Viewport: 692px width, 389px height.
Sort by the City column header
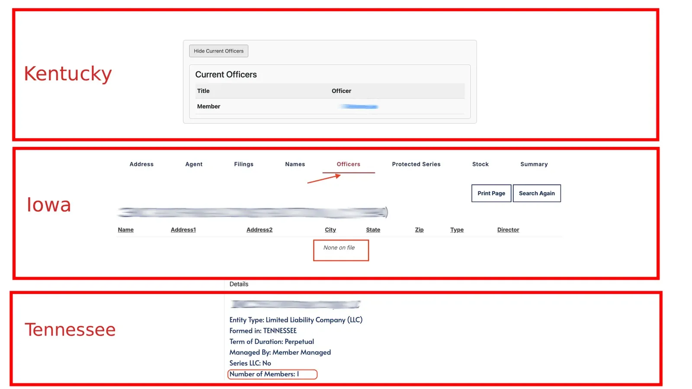tap(330, 230)
